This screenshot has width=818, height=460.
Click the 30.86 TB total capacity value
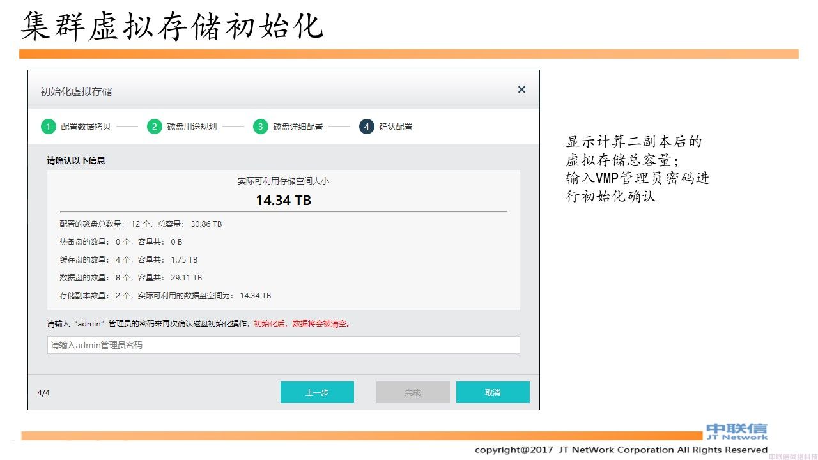pyautogui.click(x=206, y=224)
